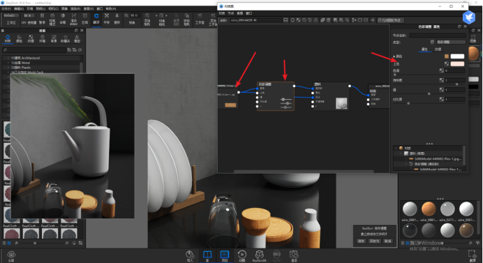Click Save As in the save reminder
Screen dimensions: 483x263
point(375,241)
